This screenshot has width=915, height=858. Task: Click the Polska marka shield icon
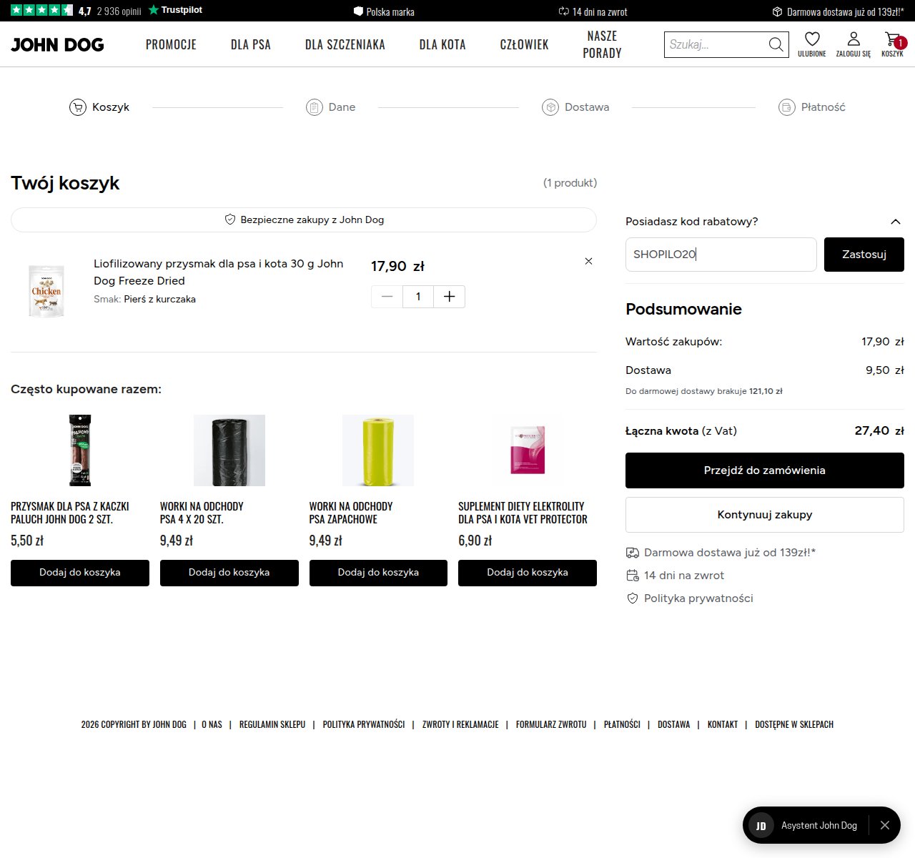click(x=359, y=11)
